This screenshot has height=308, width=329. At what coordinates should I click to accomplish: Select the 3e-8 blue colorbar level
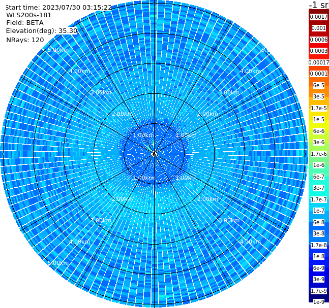point(319,234)
